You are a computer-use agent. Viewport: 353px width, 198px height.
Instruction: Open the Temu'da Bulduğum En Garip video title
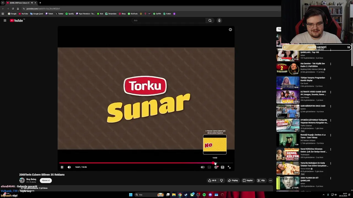pos(314,164)
